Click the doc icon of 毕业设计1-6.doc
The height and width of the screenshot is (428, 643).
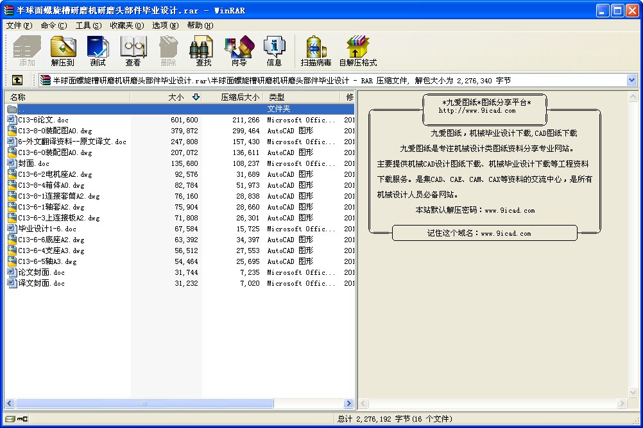pos(12,229)
